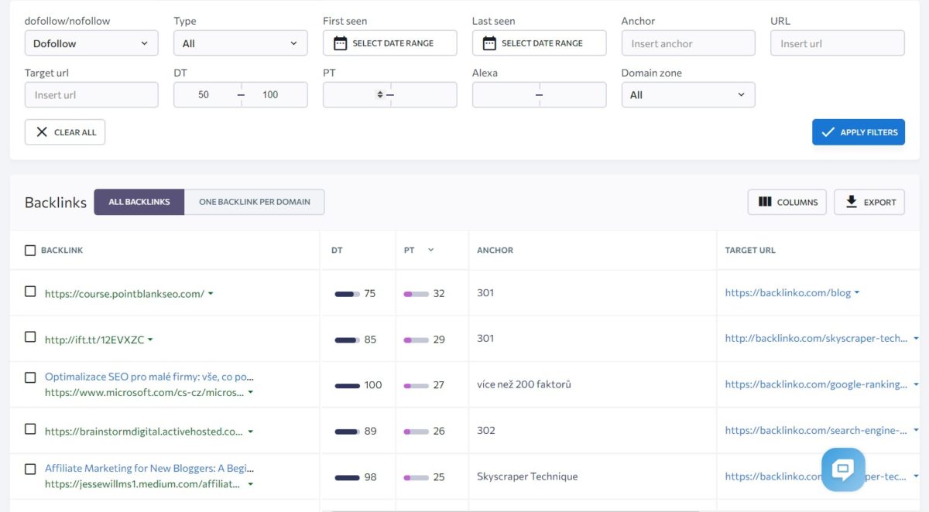The width and height of the screenshot is (929, 512).
Task: Check the checkbox for the ift.tt backlink
Action: pos(29,339)
